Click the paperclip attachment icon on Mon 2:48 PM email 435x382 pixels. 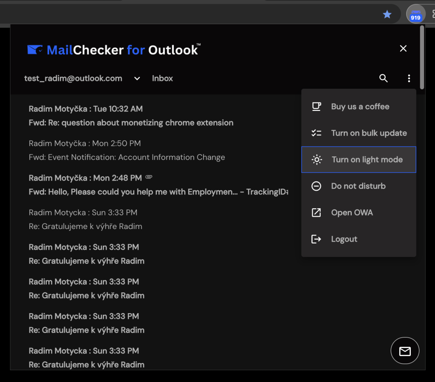(149, 177)
